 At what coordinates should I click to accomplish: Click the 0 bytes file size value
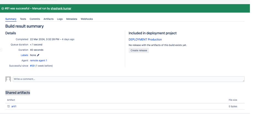tap(233, 107)
